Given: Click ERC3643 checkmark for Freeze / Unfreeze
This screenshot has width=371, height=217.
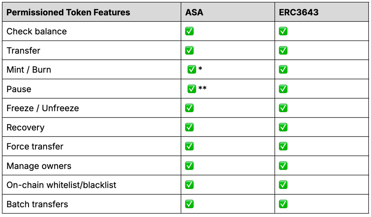Looking at the screenshot, I should [x=283, y=108].
